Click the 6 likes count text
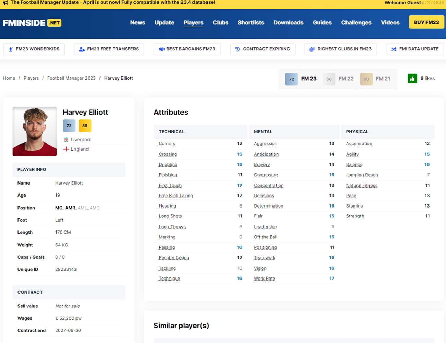Viewport: 446px width, 343px height. pos(427,79)
